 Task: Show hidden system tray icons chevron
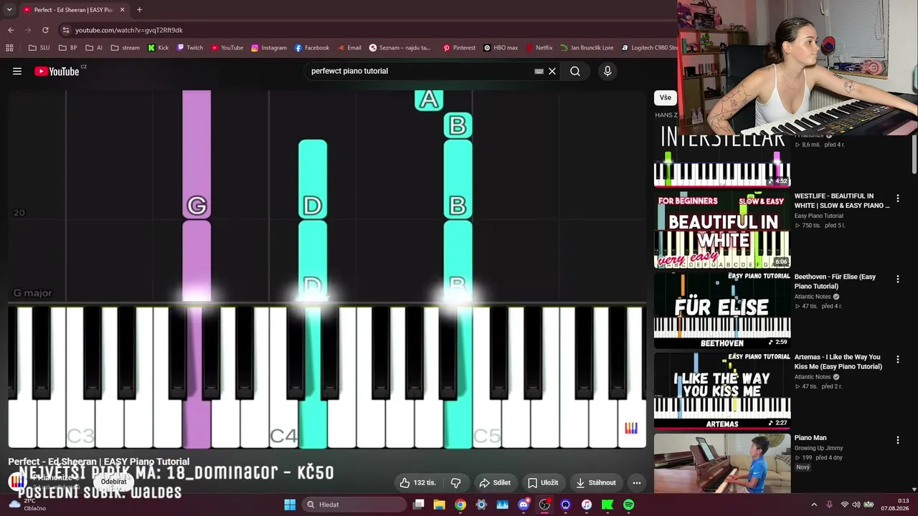(813, 505)
